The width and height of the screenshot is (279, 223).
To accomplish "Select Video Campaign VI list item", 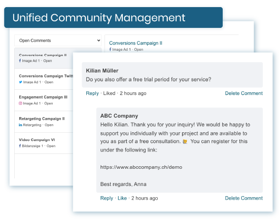I will tap(44, 143).
